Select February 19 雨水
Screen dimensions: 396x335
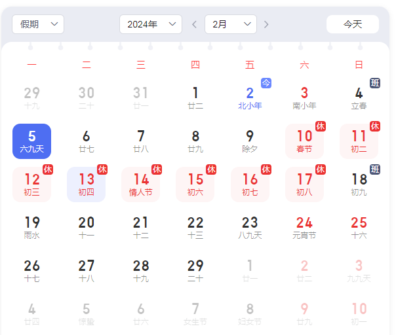tap(32, 228)
